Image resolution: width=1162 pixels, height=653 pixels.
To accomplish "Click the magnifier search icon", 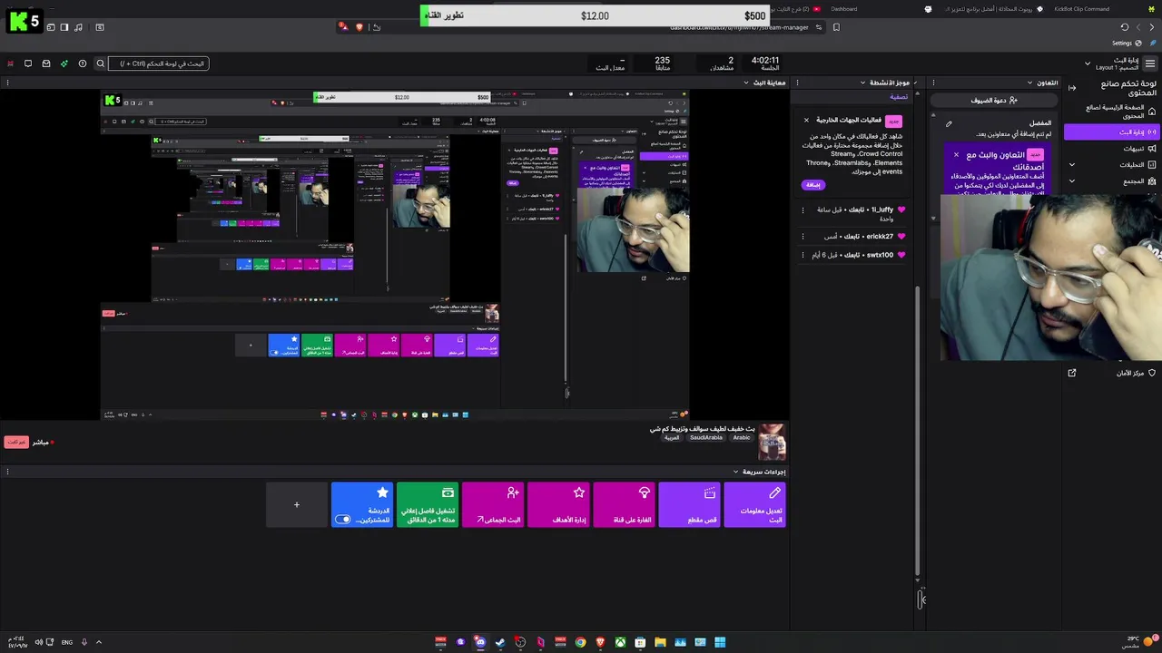I will [101, 63].
